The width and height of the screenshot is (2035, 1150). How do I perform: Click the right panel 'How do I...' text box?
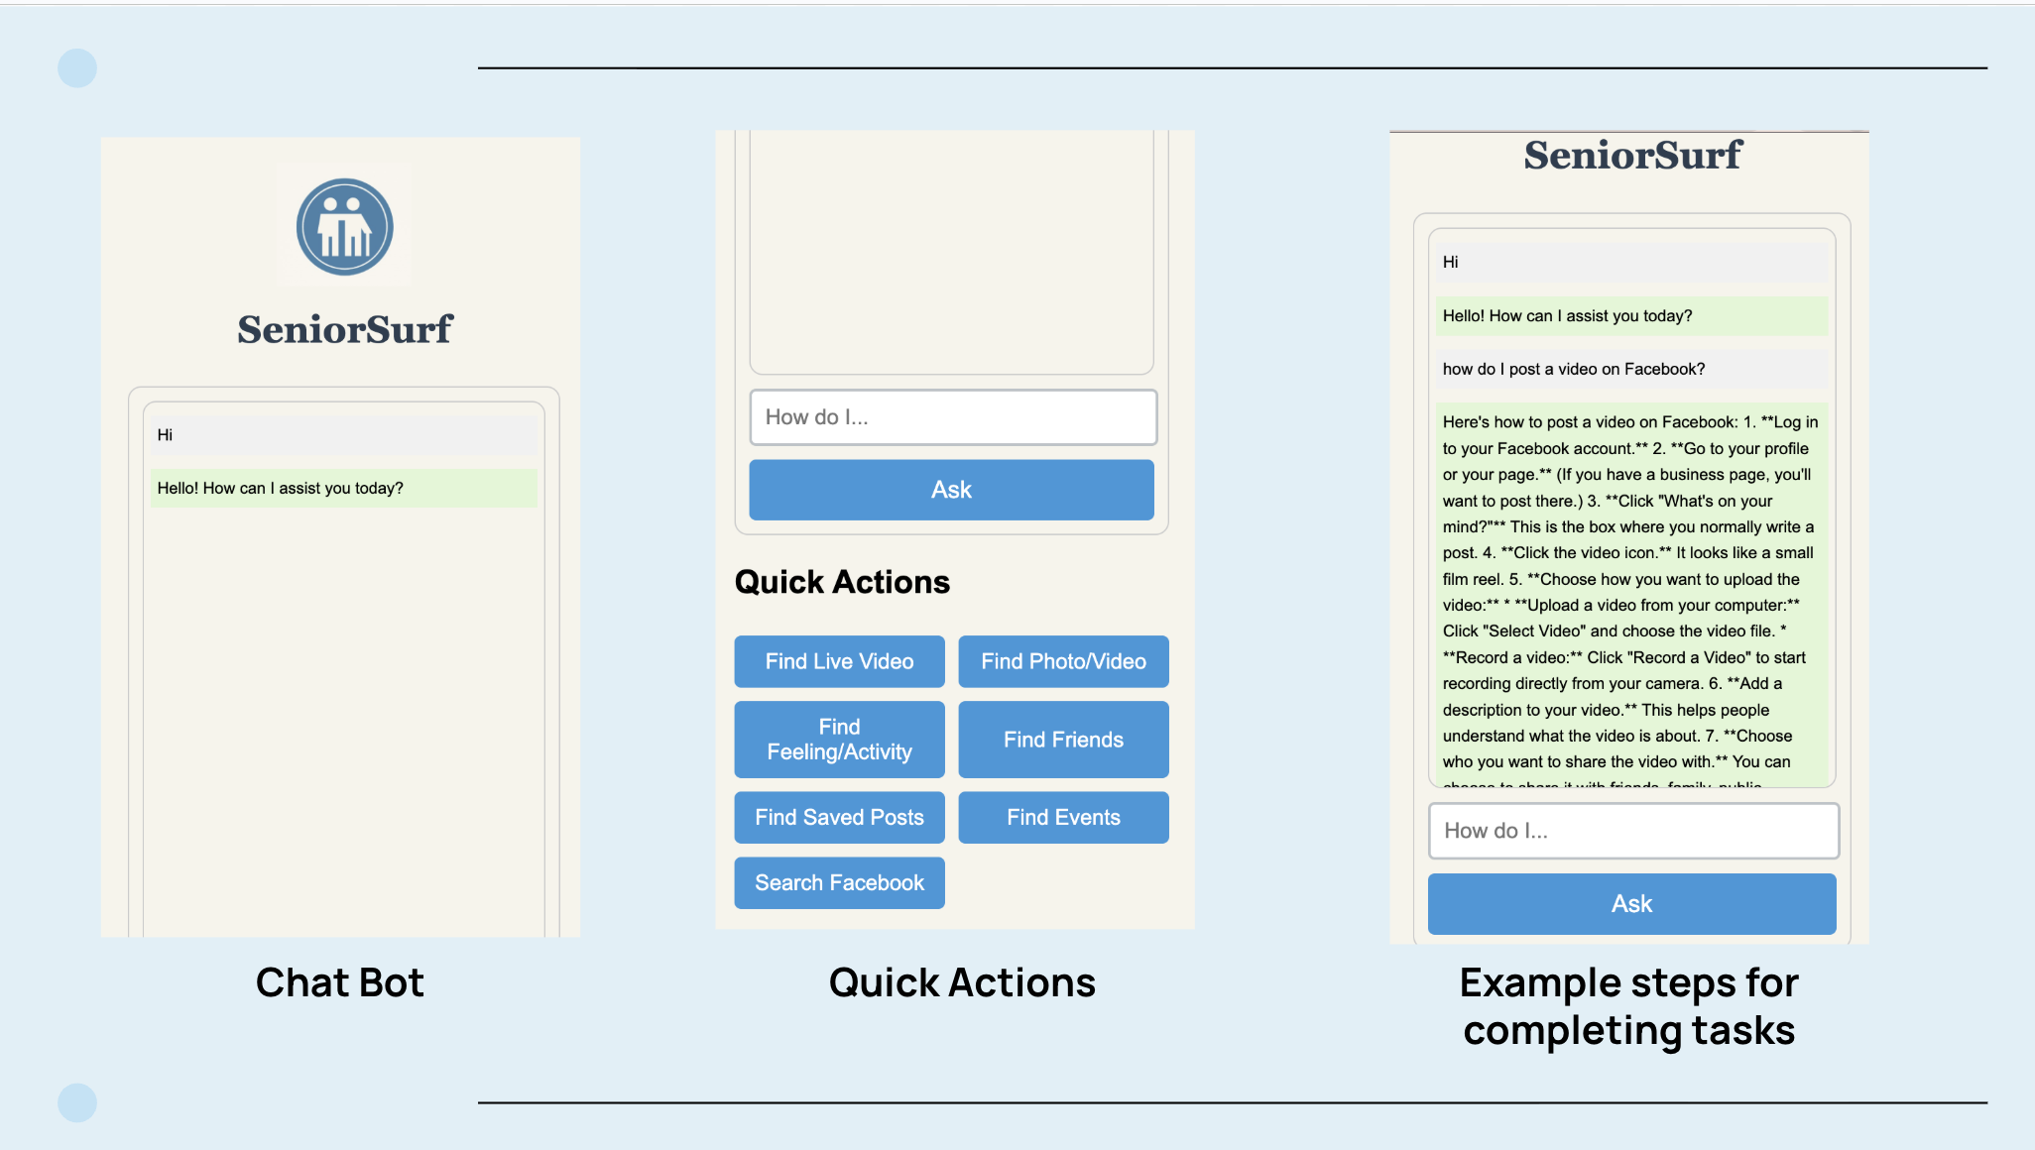1632,831
